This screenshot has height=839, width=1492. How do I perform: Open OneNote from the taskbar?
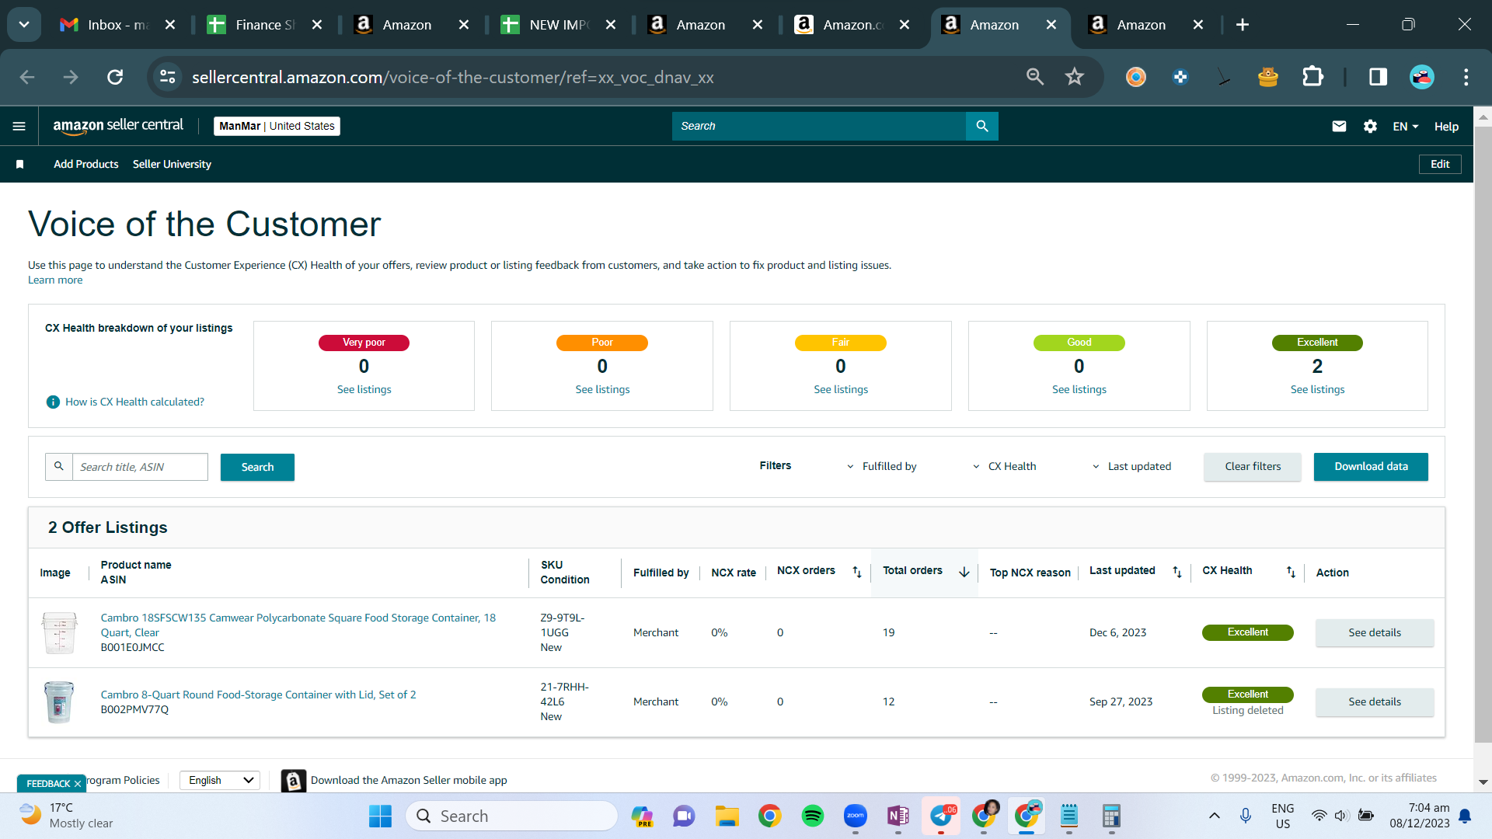point(898,816)
